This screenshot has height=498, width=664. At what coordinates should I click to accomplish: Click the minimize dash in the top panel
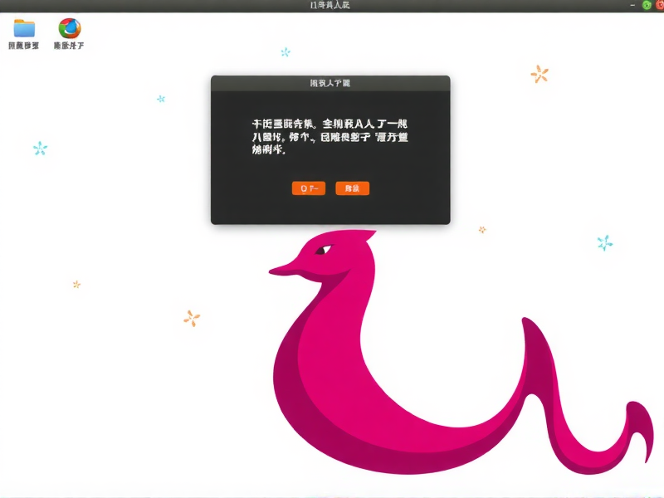pos(632,4)
